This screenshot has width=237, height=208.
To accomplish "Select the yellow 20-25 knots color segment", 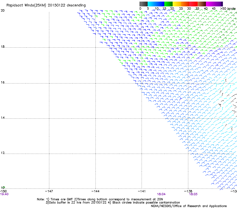I will [177, 4].
